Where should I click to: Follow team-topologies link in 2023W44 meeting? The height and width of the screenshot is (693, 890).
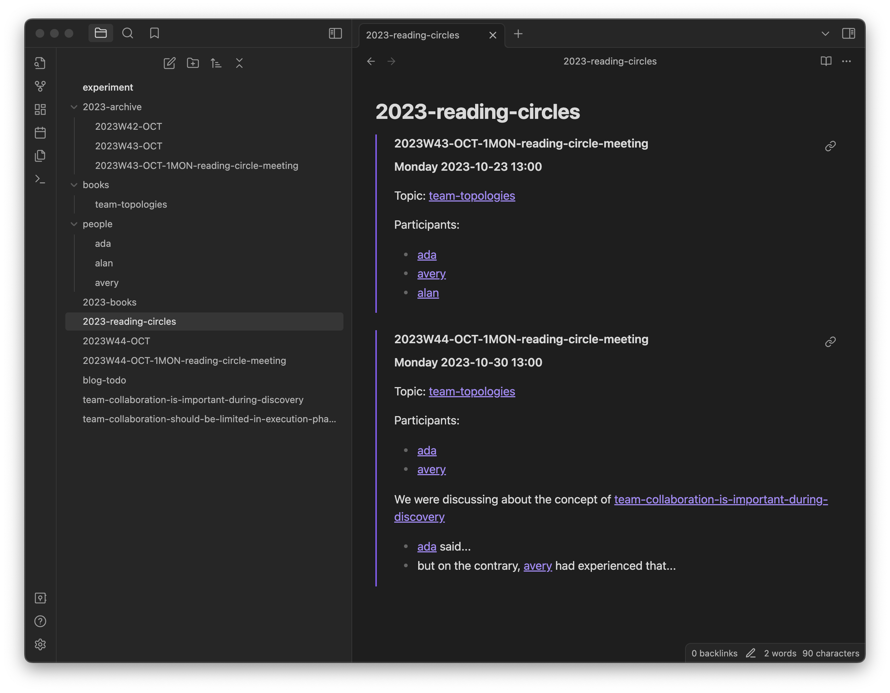471,392
